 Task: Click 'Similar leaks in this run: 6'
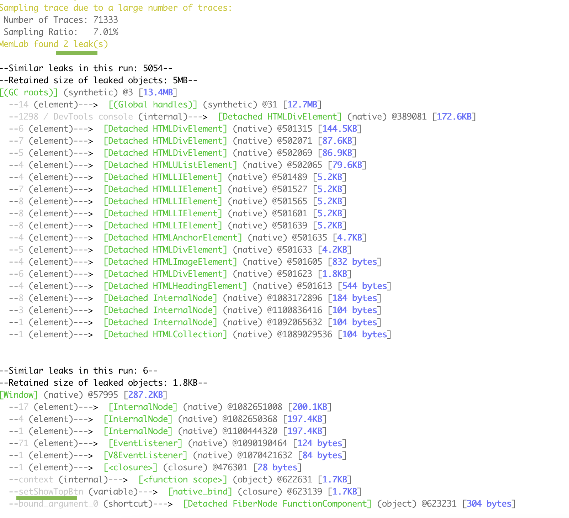coord(79,371)
